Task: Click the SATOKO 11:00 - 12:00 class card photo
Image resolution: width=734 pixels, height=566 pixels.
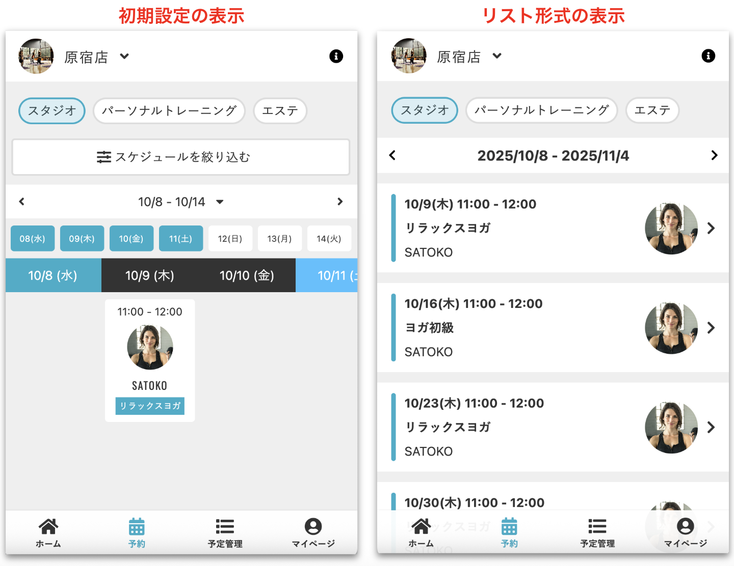Action: pos(150,347)
